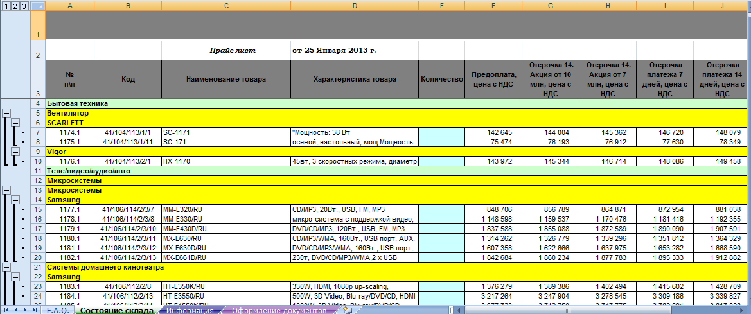Image resolution: width=751 pixels, height=314 pixels.
Task: Click the SC-171 product name cell
Action: click(226, 142)
